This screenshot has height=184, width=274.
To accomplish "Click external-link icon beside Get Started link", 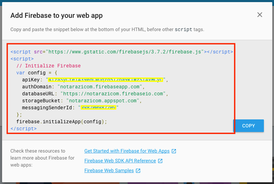I will (174, 151).
